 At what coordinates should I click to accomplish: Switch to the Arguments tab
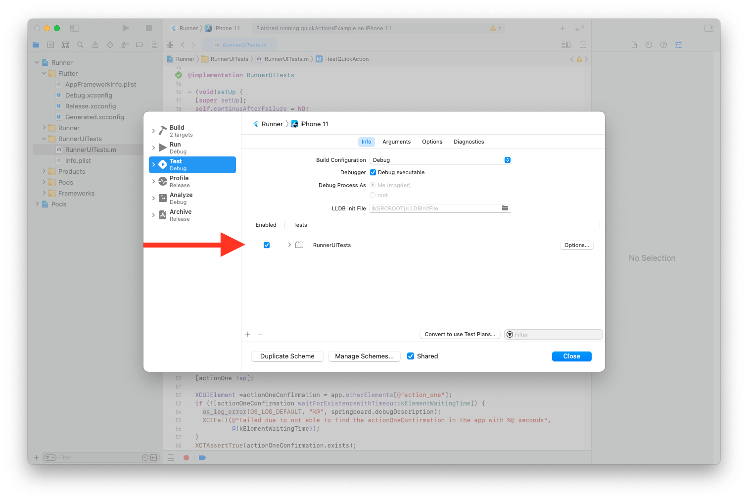point(396,142)
